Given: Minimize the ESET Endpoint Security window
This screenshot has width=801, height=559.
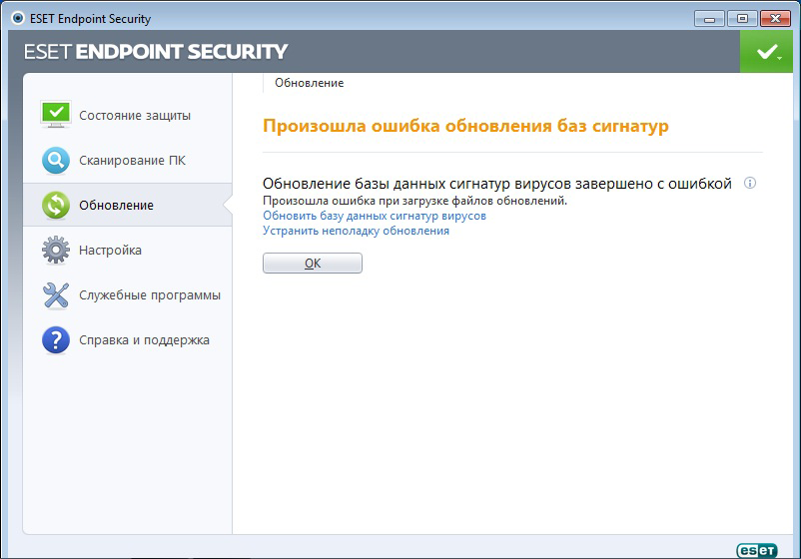Looking at the screenshot, I should point(710,18).
